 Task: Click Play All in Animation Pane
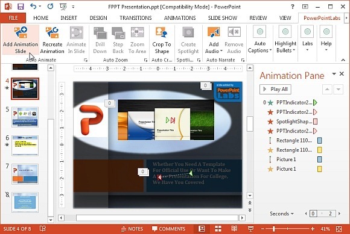tap(275, 89)
